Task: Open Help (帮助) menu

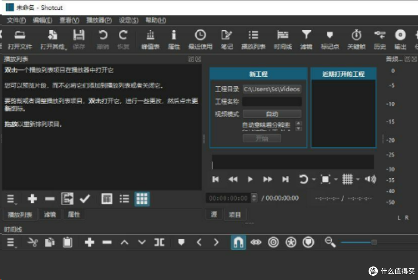Action: 156,20
